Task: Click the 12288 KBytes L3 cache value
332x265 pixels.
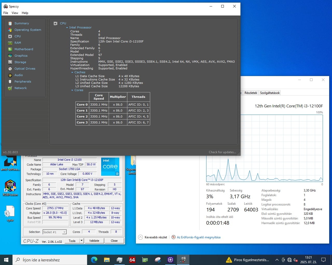Action: [129, 86]
